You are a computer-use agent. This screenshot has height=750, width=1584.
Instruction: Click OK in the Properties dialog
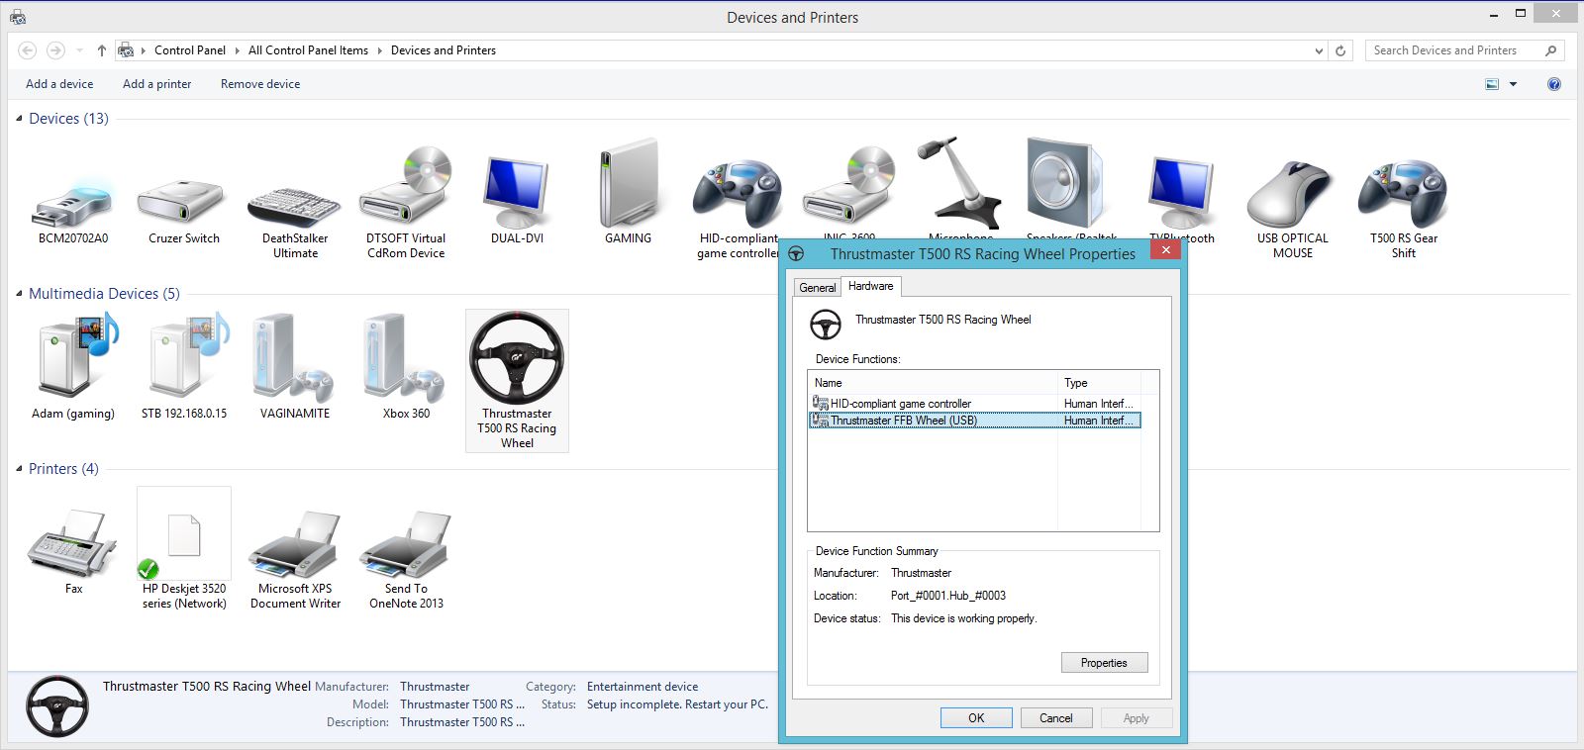tap(976, 718)
